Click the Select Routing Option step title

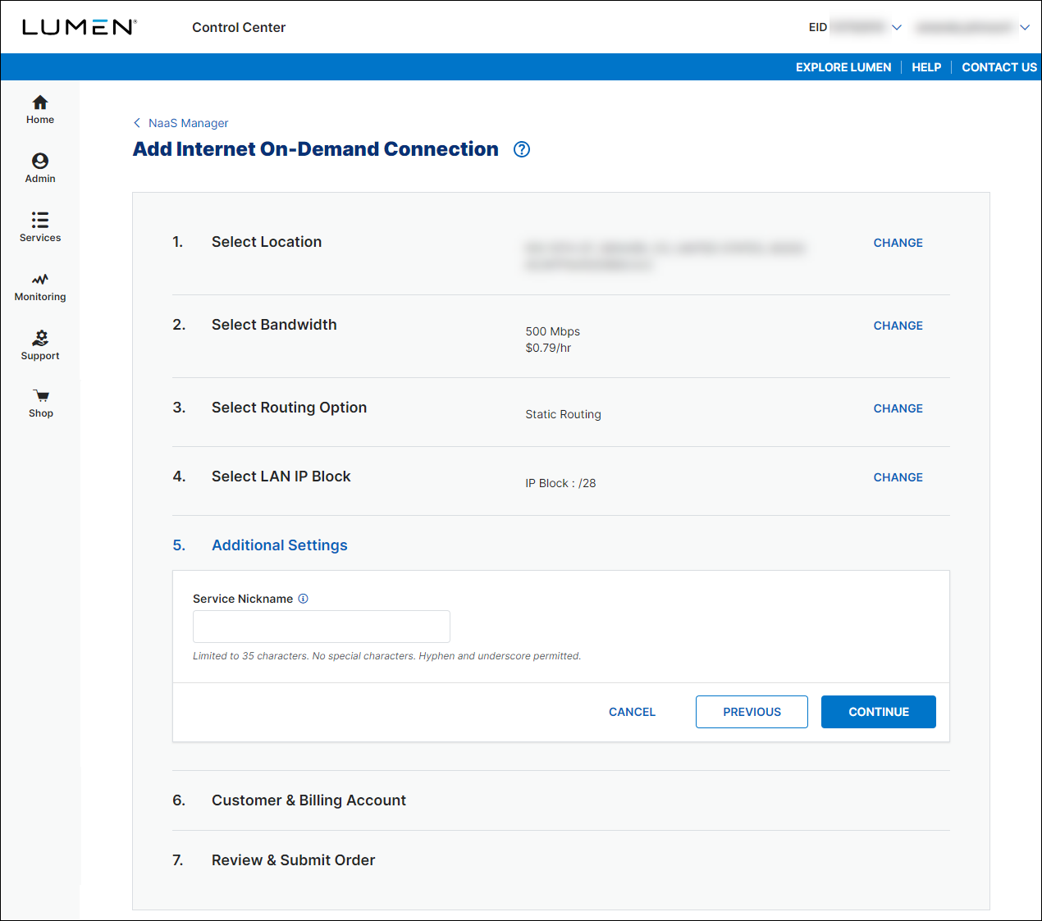pyautogui.click(x=289, y=408)
